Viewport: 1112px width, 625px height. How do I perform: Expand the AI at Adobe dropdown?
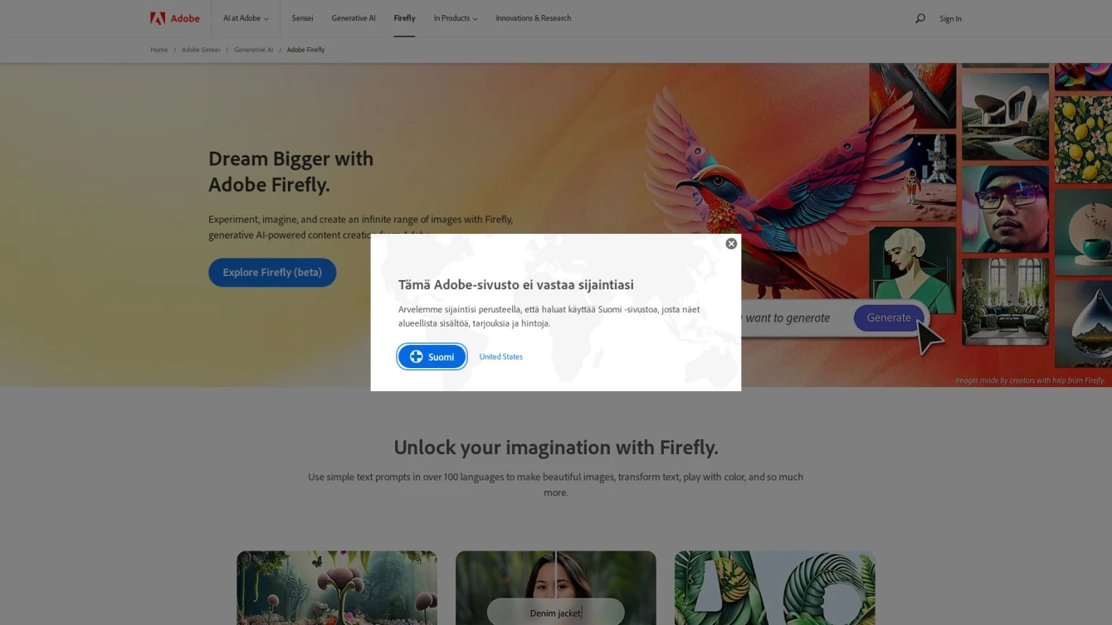tap(246, 18)
